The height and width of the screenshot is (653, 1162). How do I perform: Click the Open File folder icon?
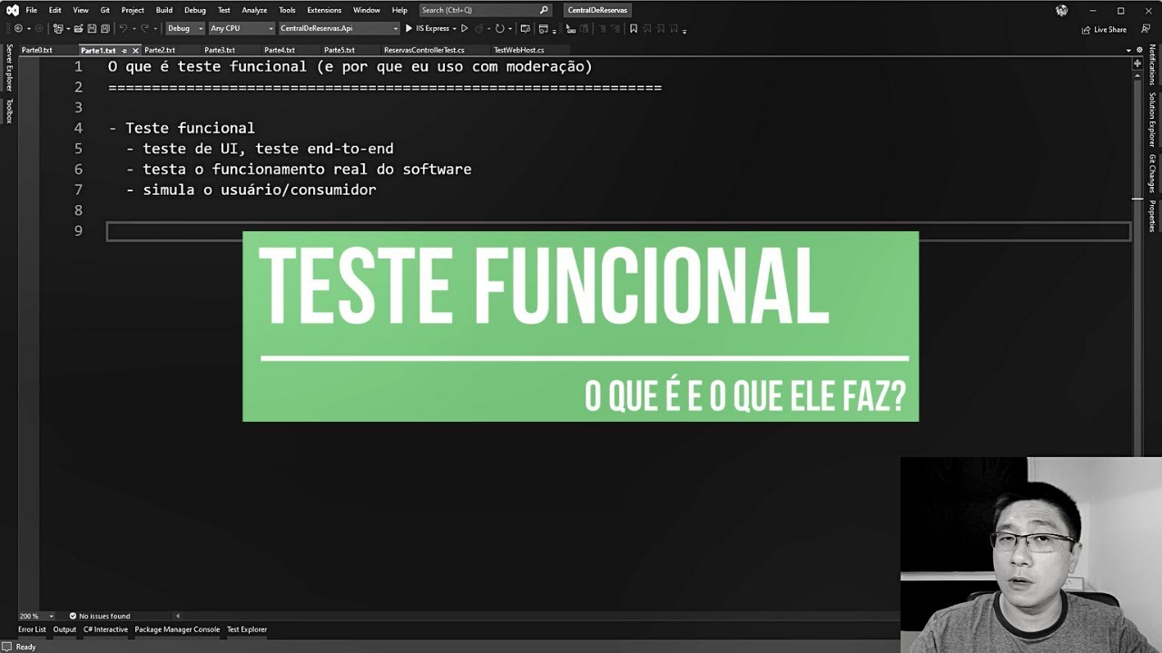(x=79, y=29)
